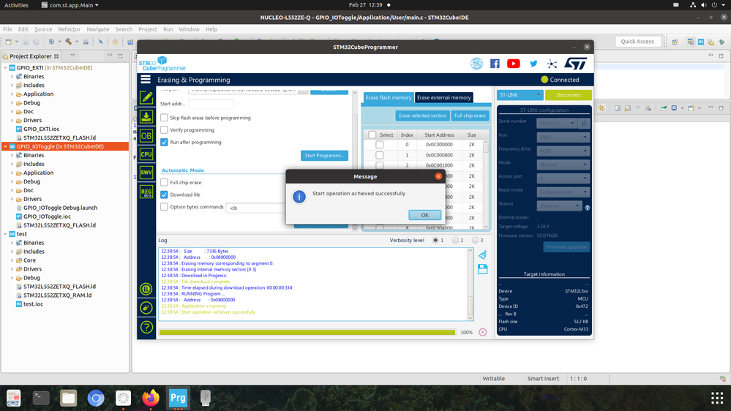Open the Port SWD dropdown

[x=563, y=137]
